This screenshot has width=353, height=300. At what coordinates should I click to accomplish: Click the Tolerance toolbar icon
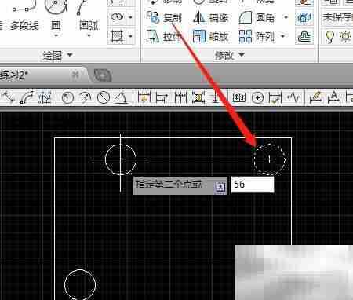[x=239, y=97]
